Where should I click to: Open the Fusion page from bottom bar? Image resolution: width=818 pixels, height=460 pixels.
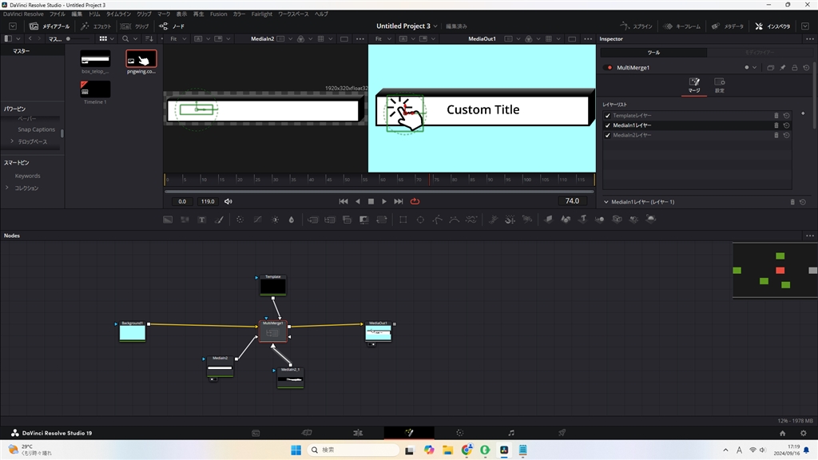(x=409, y=433)
